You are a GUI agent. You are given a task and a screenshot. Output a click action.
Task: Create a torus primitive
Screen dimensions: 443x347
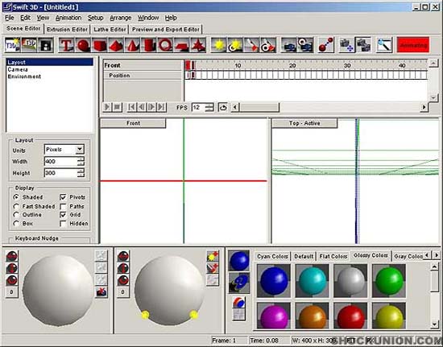coord(165,45)
